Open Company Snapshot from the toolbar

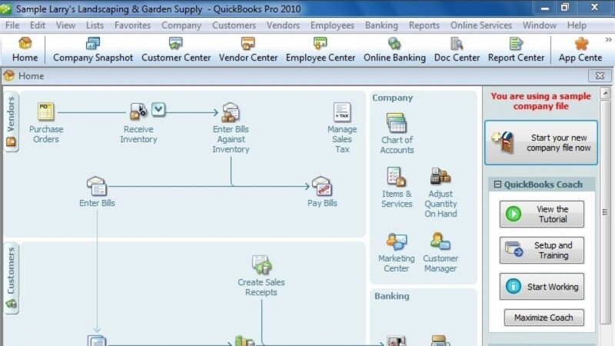point(93,50)
